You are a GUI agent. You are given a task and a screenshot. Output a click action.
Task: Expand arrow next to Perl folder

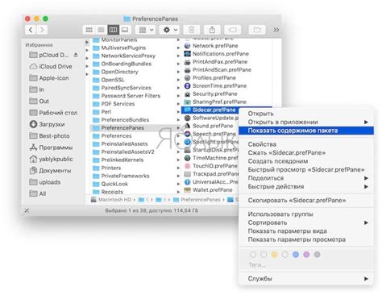(178, 112)
